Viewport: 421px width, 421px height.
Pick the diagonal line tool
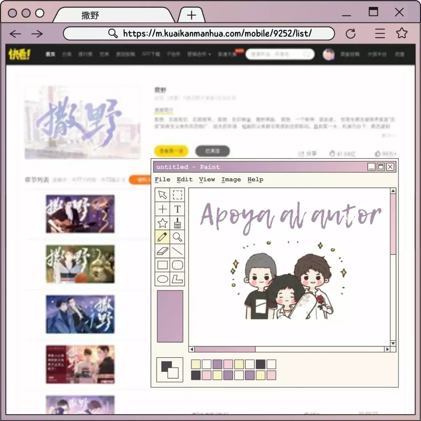point(178,251)
